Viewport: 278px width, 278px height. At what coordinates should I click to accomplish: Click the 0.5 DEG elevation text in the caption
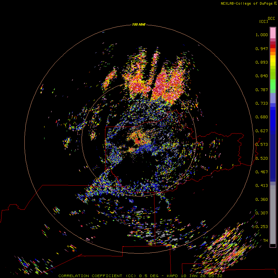148,276
